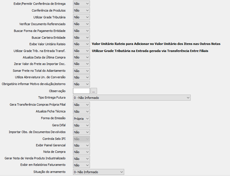Click the 'Conferência de Produtos' label
The image size is (230, 176).
click(49, 10)
